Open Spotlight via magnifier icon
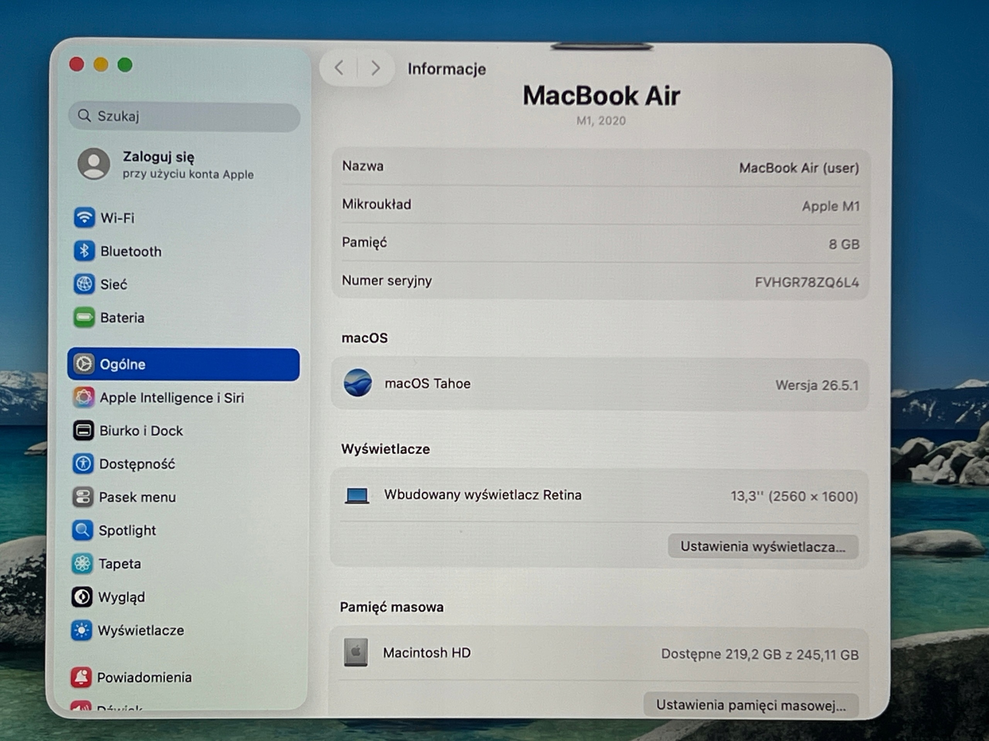 82,530
